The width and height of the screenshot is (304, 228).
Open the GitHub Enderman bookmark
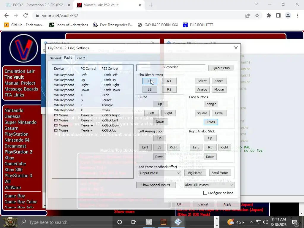click(x=24, y=25)
